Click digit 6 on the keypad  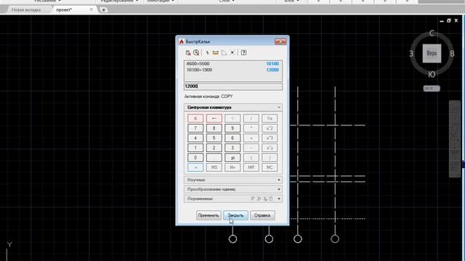232,138
